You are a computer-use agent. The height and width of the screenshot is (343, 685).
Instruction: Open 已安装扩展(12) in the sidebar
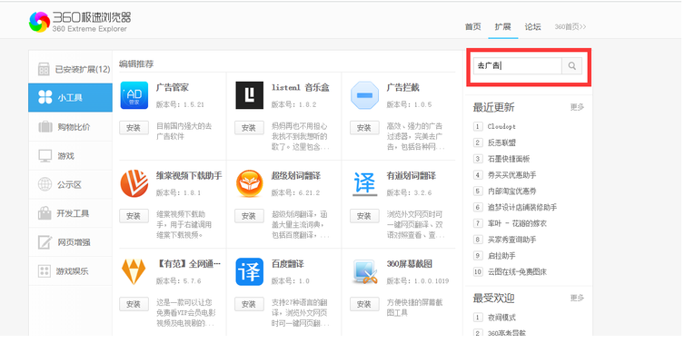click(70, 69)
